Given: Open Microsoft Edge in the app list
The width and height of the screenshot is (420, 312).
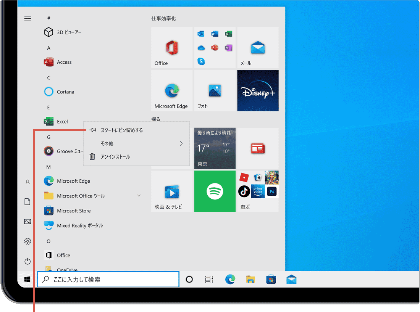Looking at the screenshot, I should point(67,181).
